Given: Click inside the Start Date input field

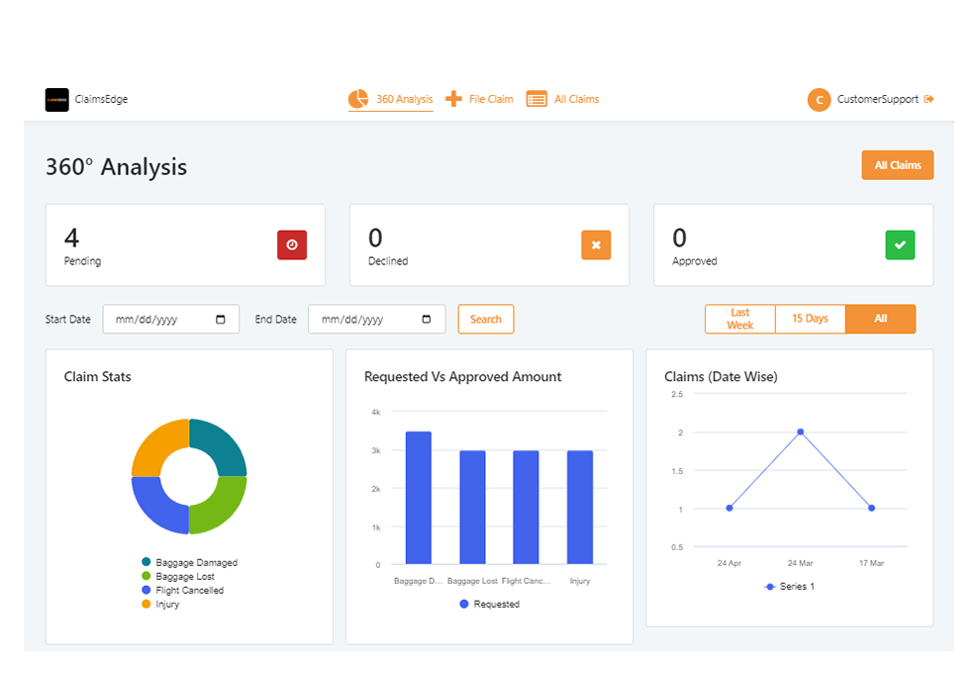Looking at the screenshot, I should coord(158,320).
